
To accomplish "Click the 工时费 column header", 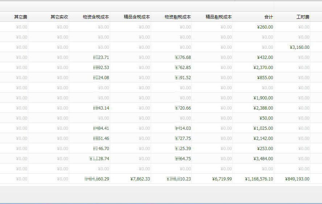I will 302,17.
